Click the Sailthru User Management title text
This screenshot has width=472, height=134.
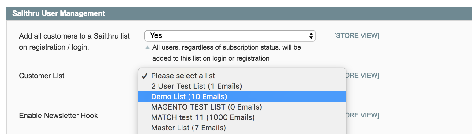click(58, 13)
